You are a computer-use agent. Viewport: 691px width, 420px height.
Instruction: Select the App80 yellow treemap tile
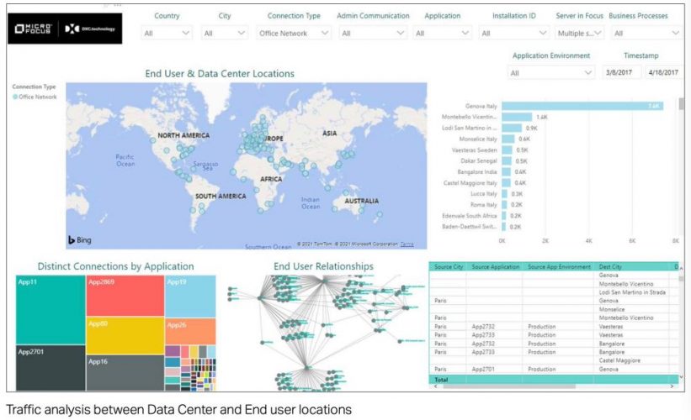125,335
